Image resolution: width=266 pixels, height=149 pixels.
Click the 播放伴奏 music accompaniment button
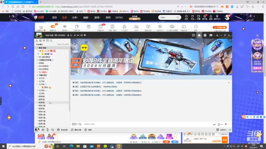pos(76,130)
